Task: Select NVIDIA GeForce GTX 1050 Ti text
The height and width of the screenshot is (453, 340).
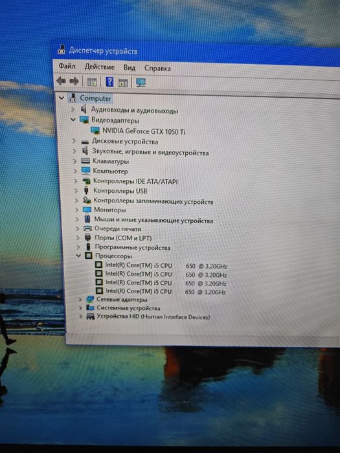Action: pos(144,131)
